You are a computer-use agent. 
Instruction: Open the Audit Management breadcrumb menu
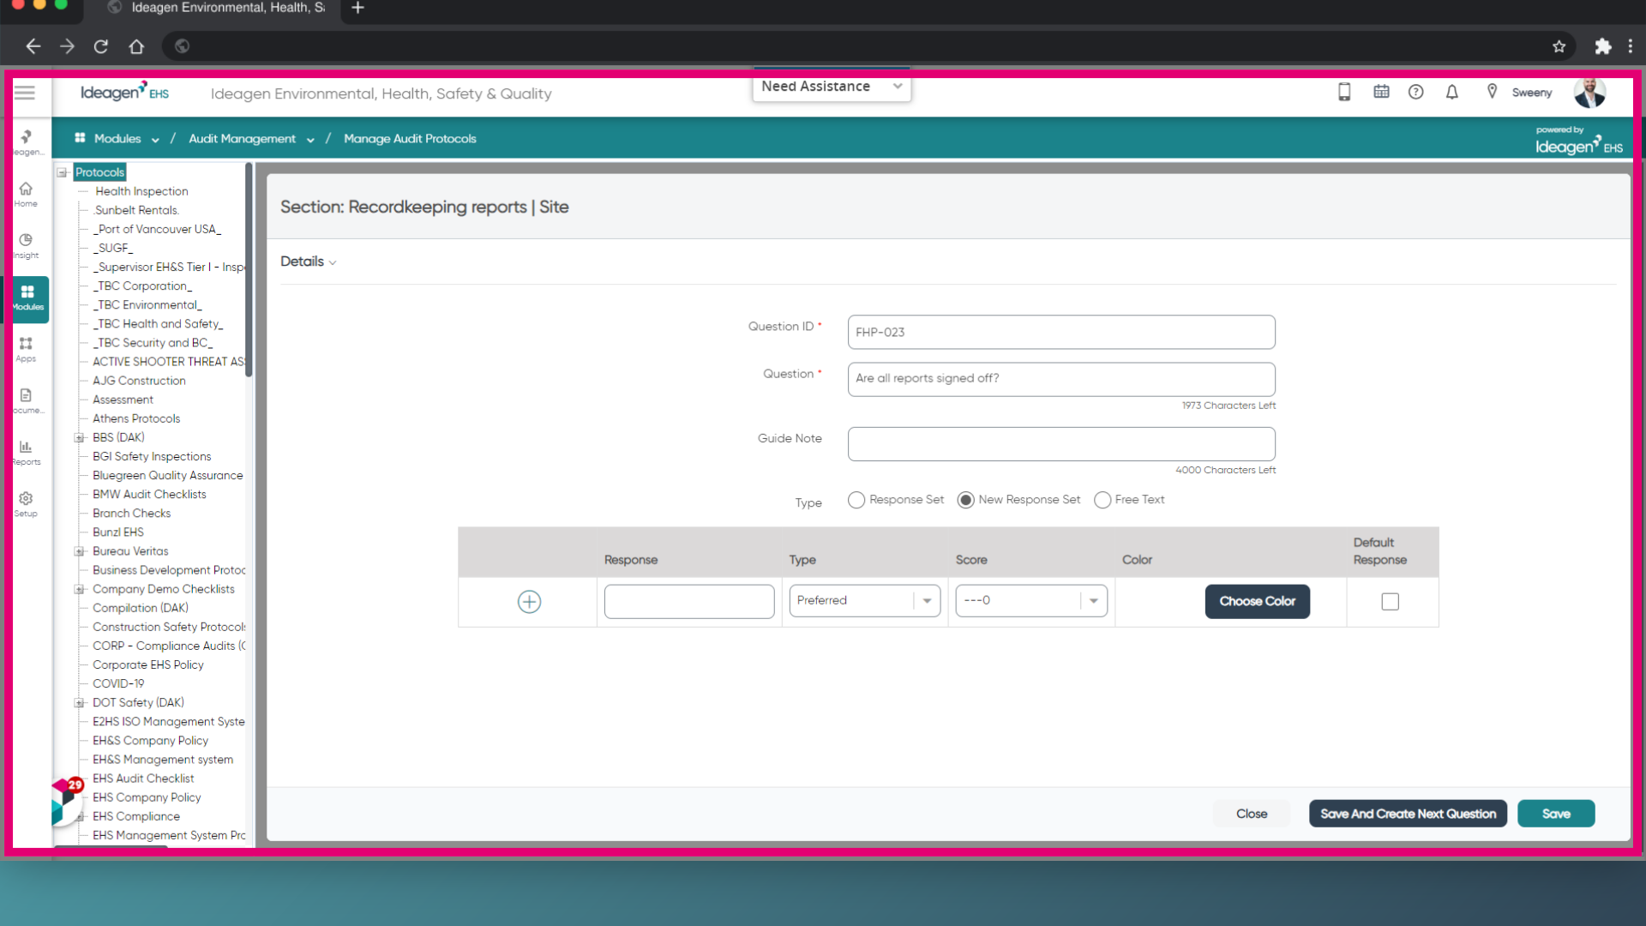click(251, 138)
